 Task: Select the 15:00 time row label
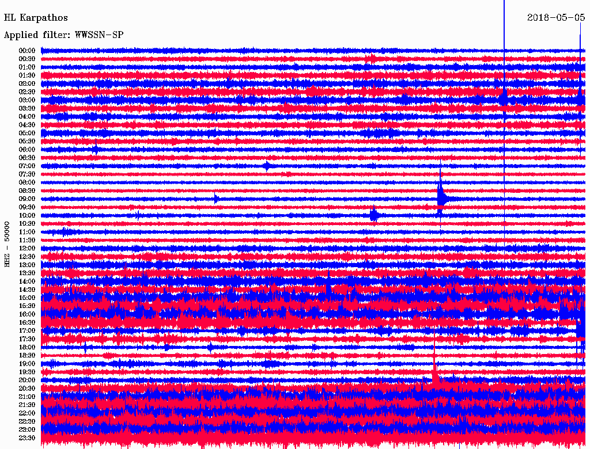coord(27,298)
